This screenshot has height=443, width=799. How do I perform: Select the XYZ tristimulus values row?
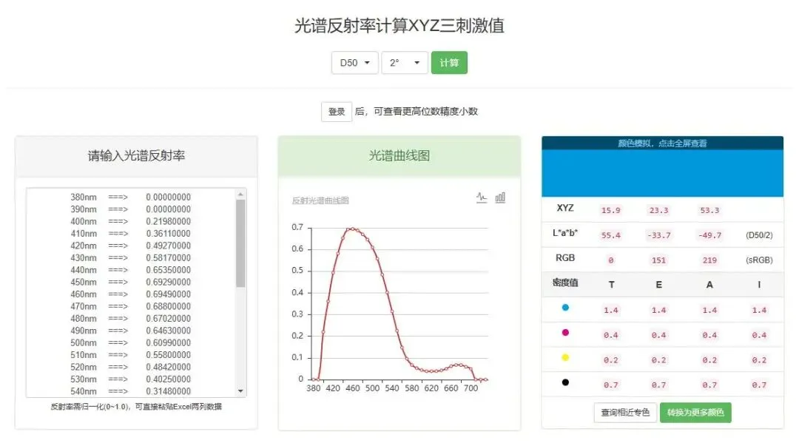click(x=662, y=210)
